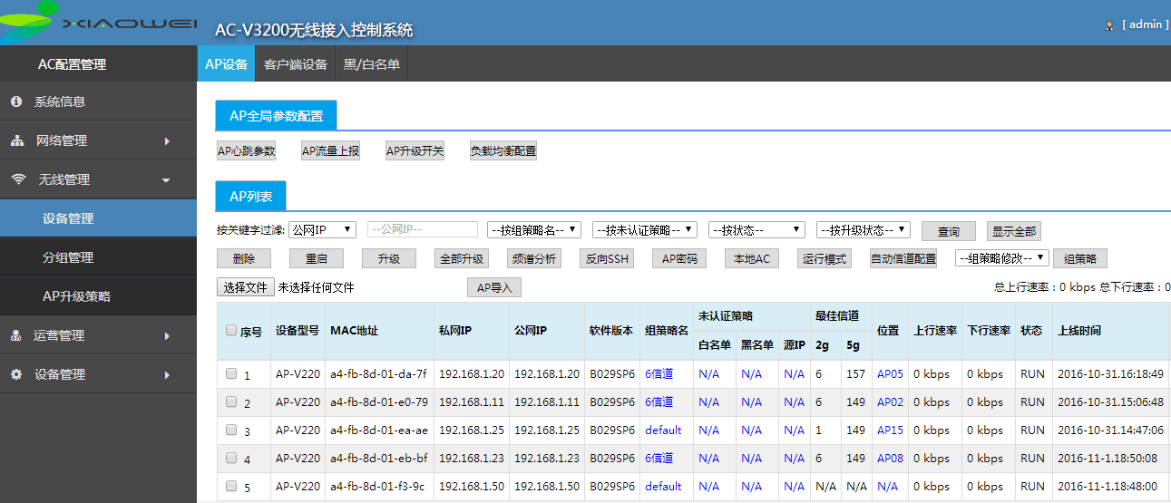Click MAC address a4-fb-8d-01-f3-9c
Screen dimensions: 1171x503
coord(378,486)
